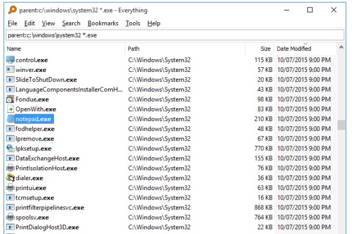
Task: Click the dialer.exe phone icon
Action: coord(11,178)
